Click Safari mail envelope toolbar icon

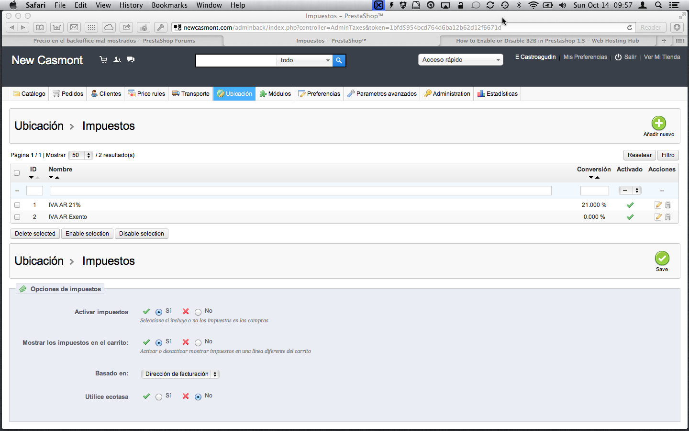point(74,27)
